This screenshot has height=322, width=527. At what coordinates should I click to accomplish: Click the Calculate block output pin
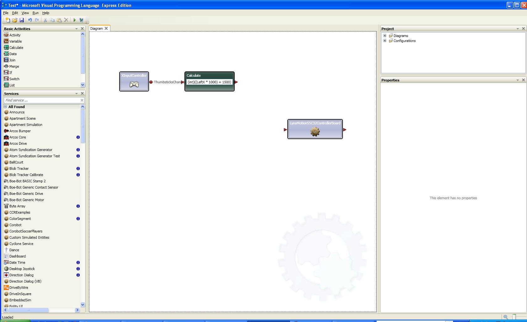point(236,82)
